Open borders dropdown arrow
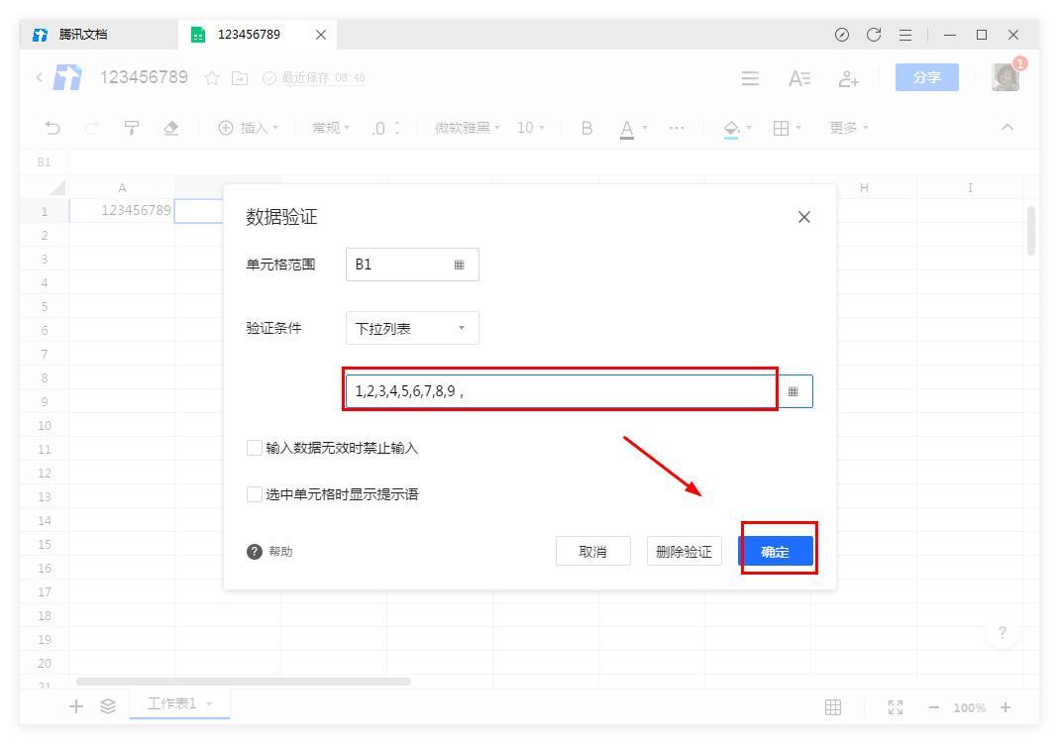The image size is (1059, 744). [x=798, y=128]
